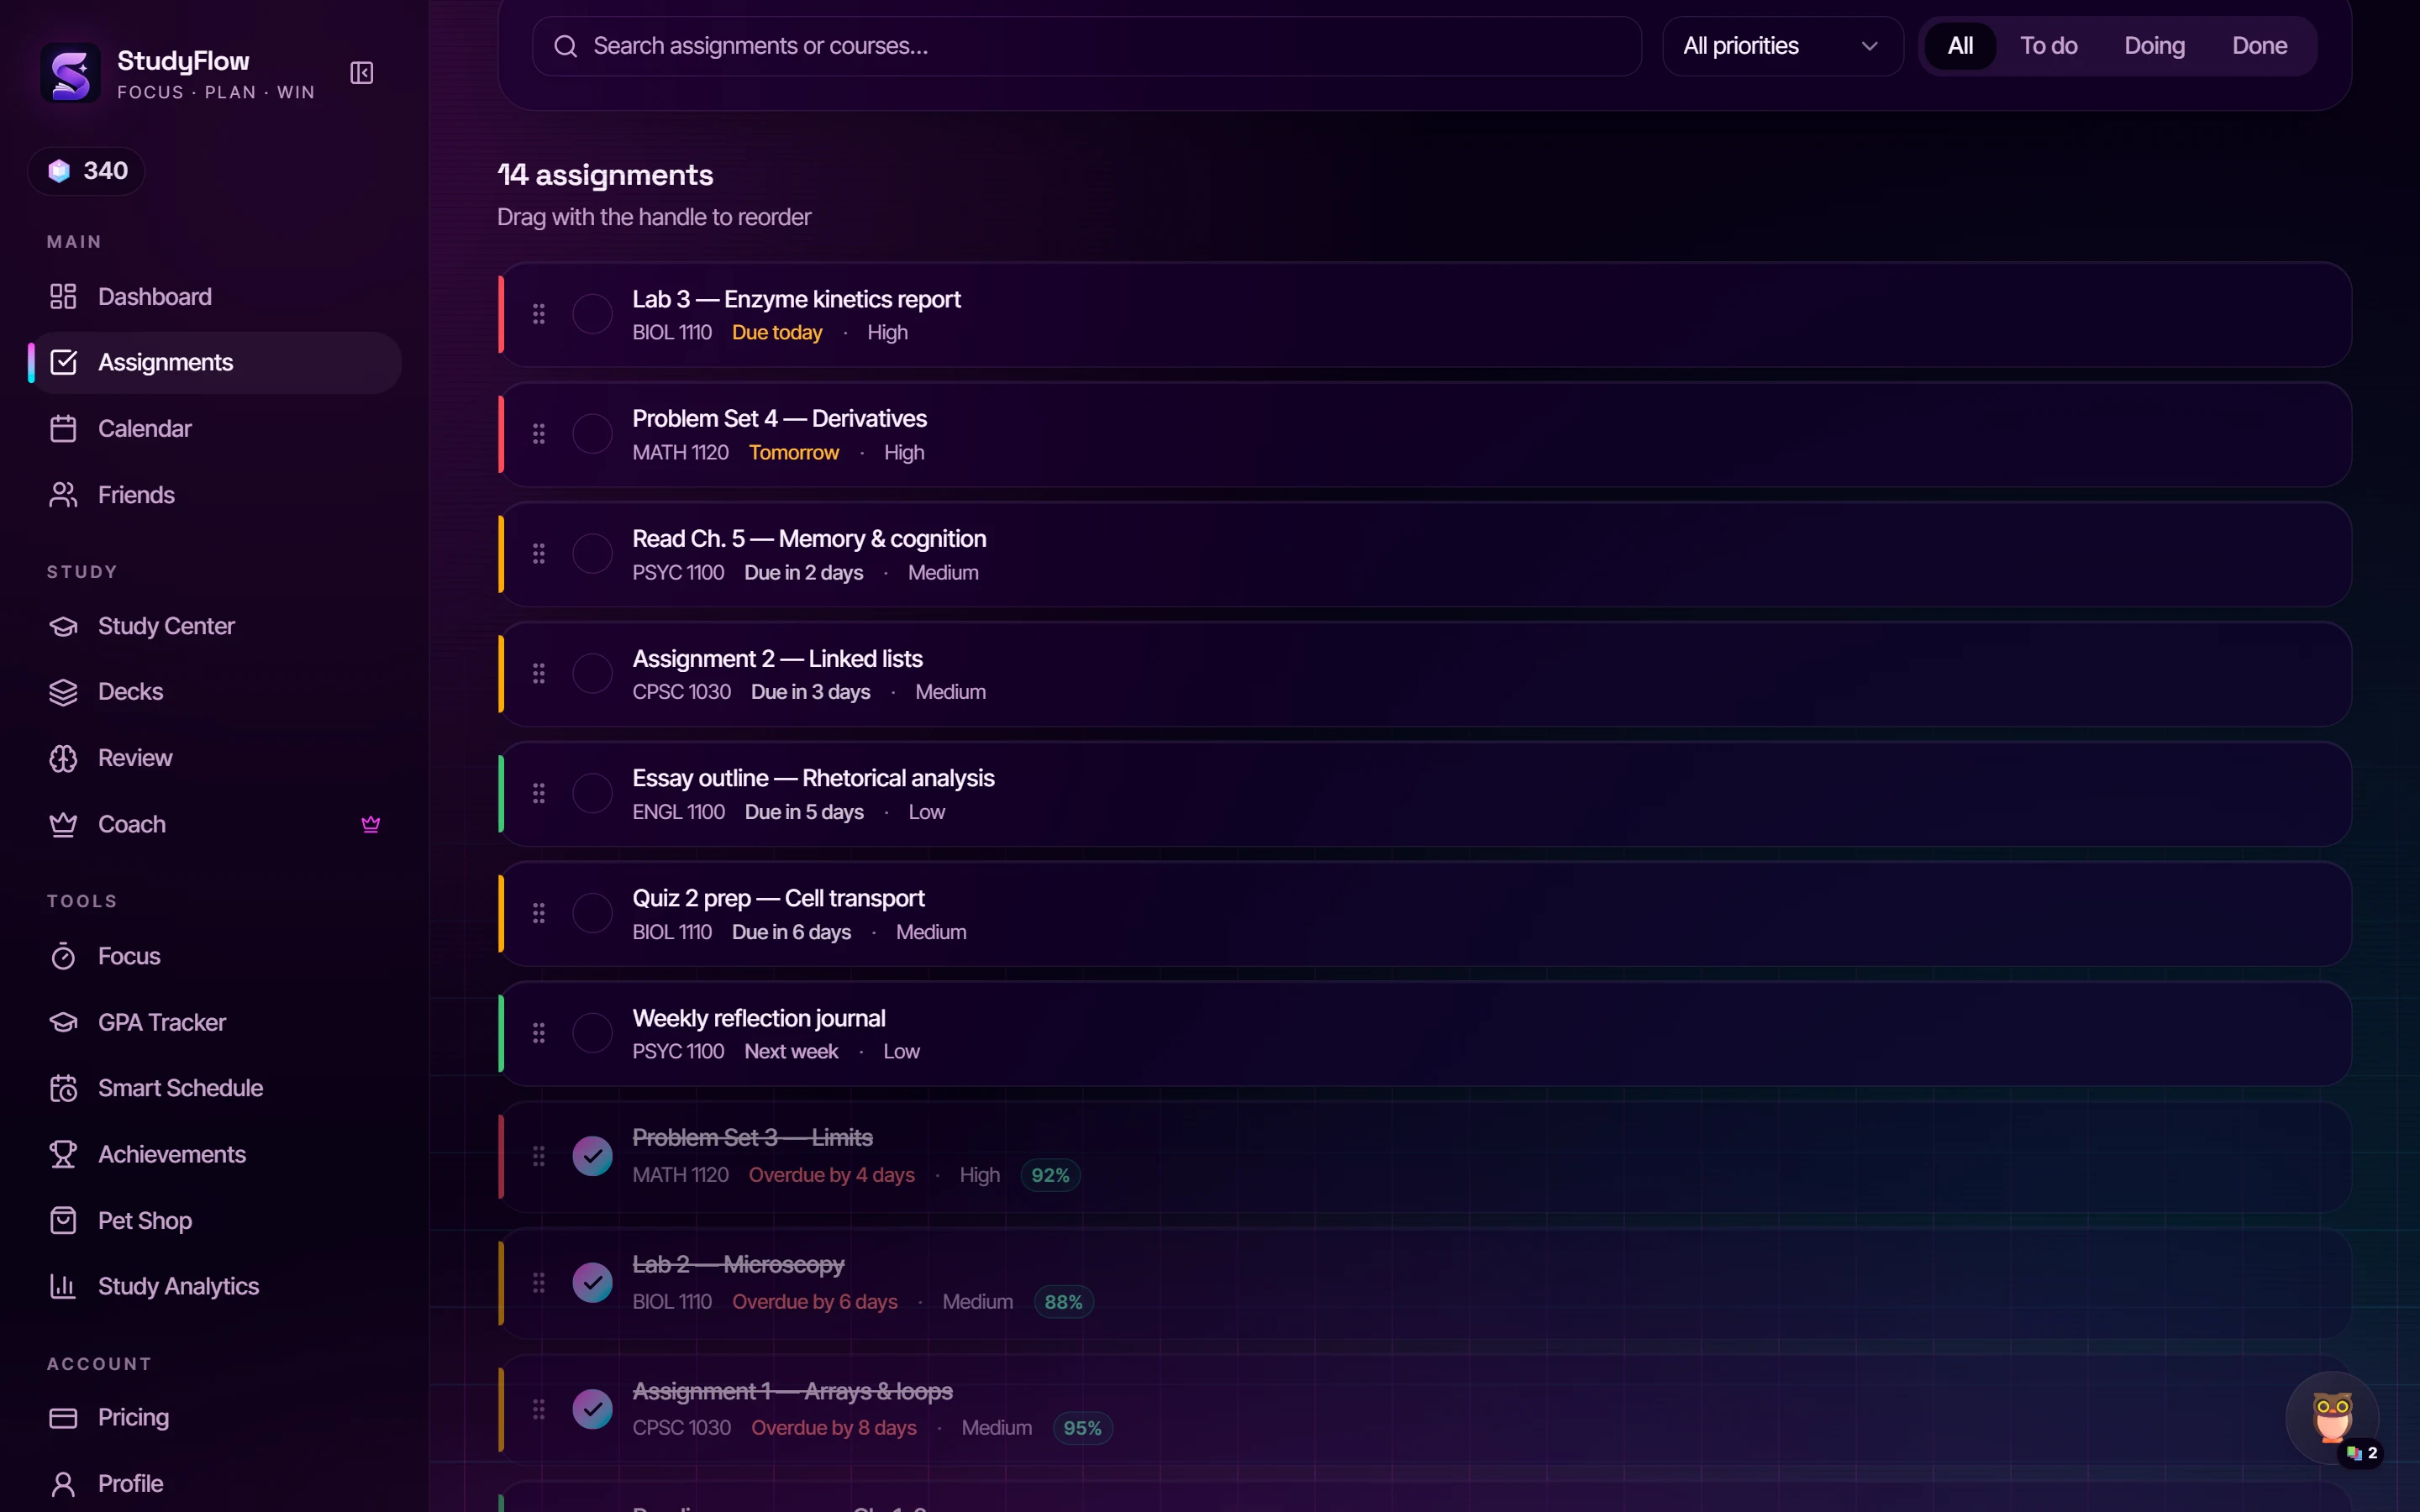Click the GPA Tracker graduation cap icon
Screen dimensions: 2420x1512
(63, 1022)
